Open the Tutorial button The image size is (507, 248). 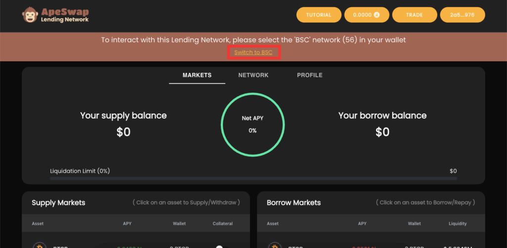(318, 15)
